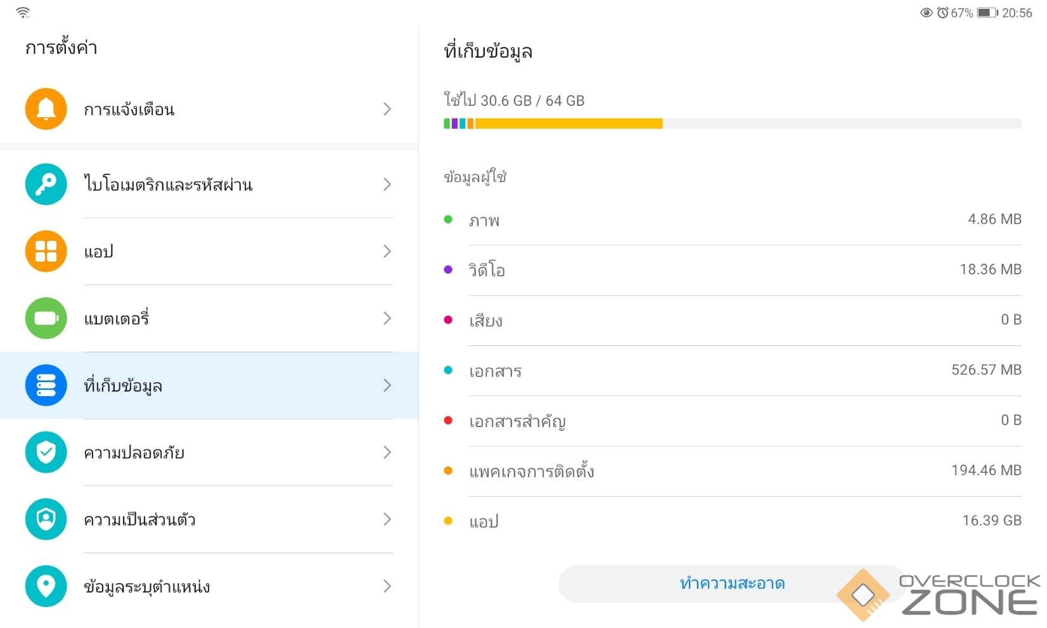Image resolution: width=1047 pixels, height=628 pixels.
Task: Open the ภาพ 4.86 MB storage entry
Action: coord(732,220)
